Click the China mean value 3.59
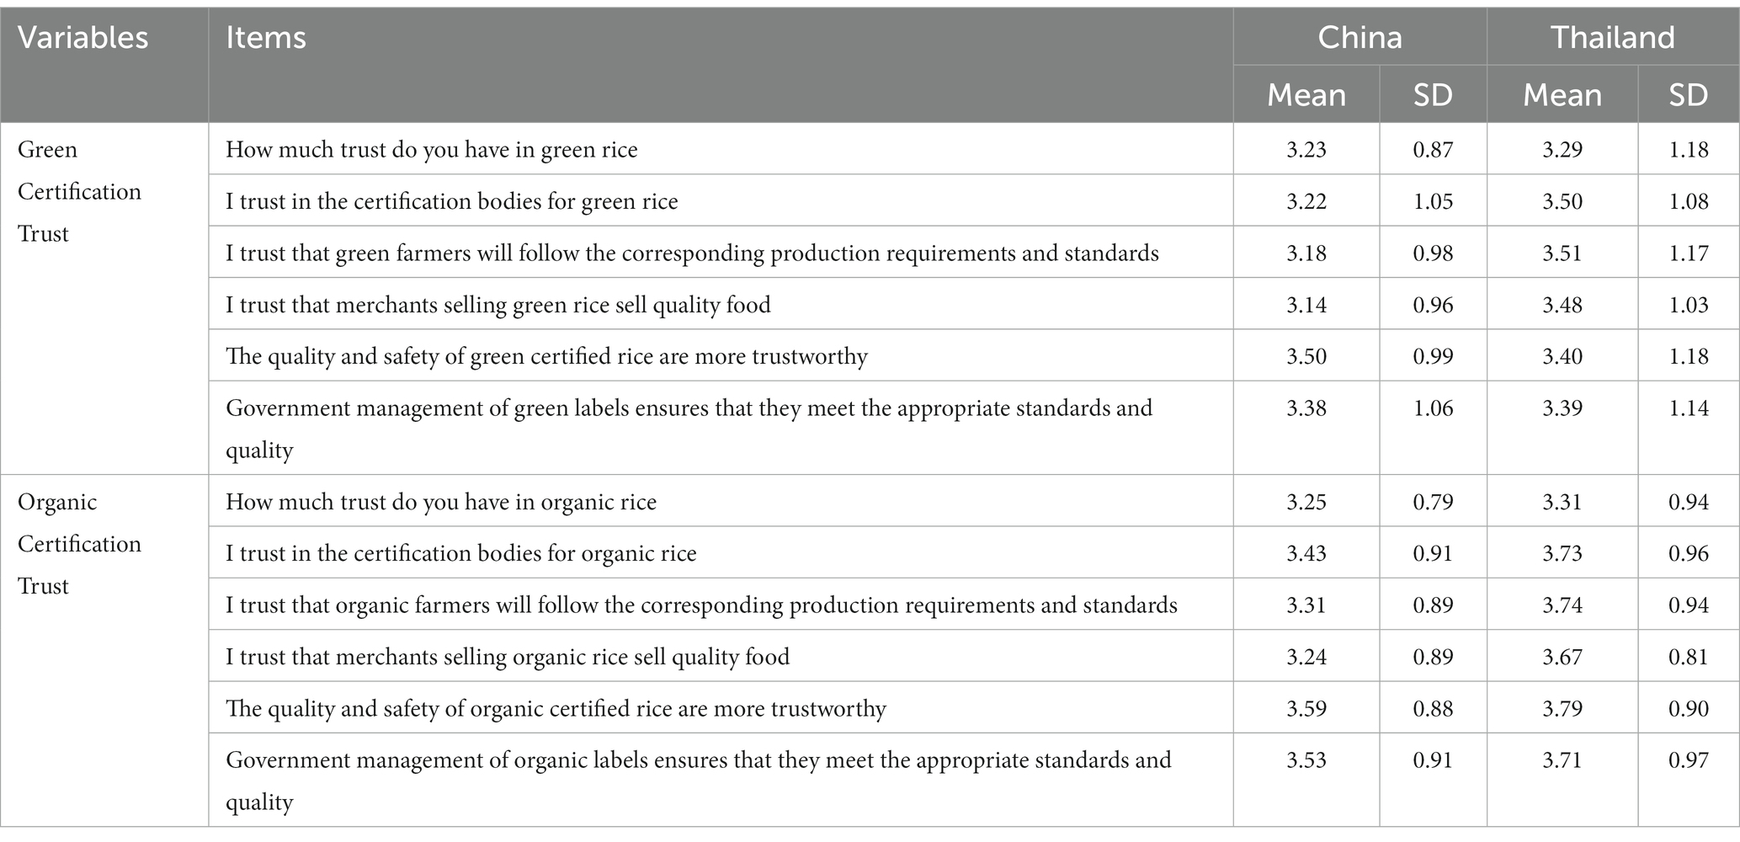The image size is (1740, 842). coord(1306,709)
